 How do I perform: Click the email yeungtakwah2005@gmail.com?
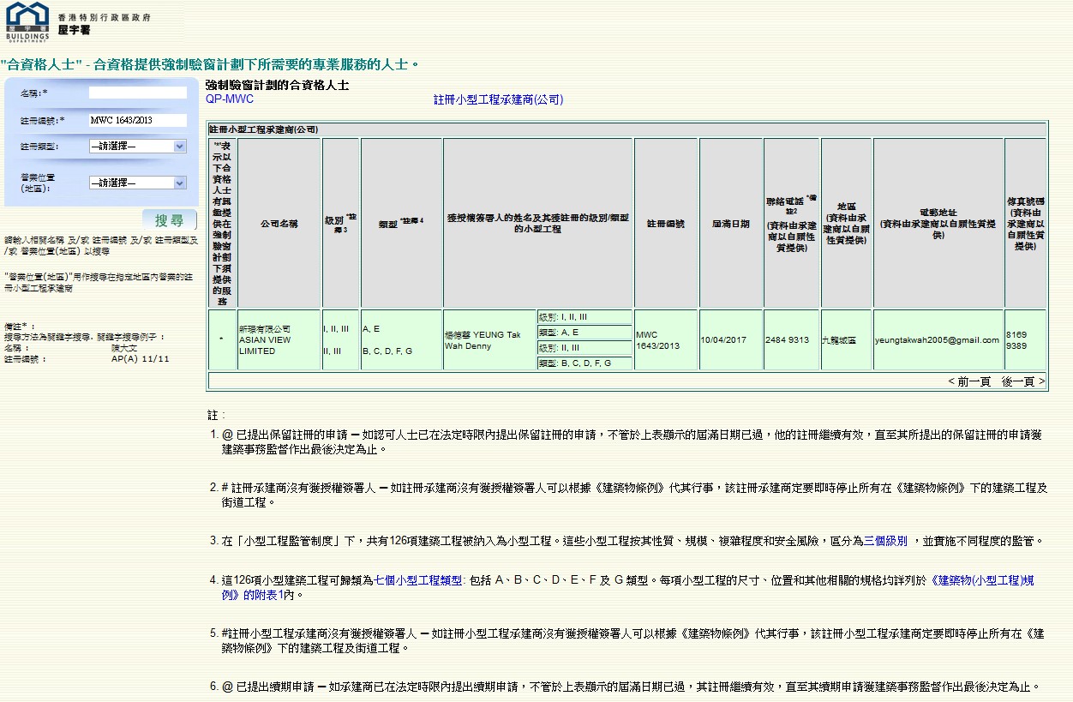click(x=937, y=340)
